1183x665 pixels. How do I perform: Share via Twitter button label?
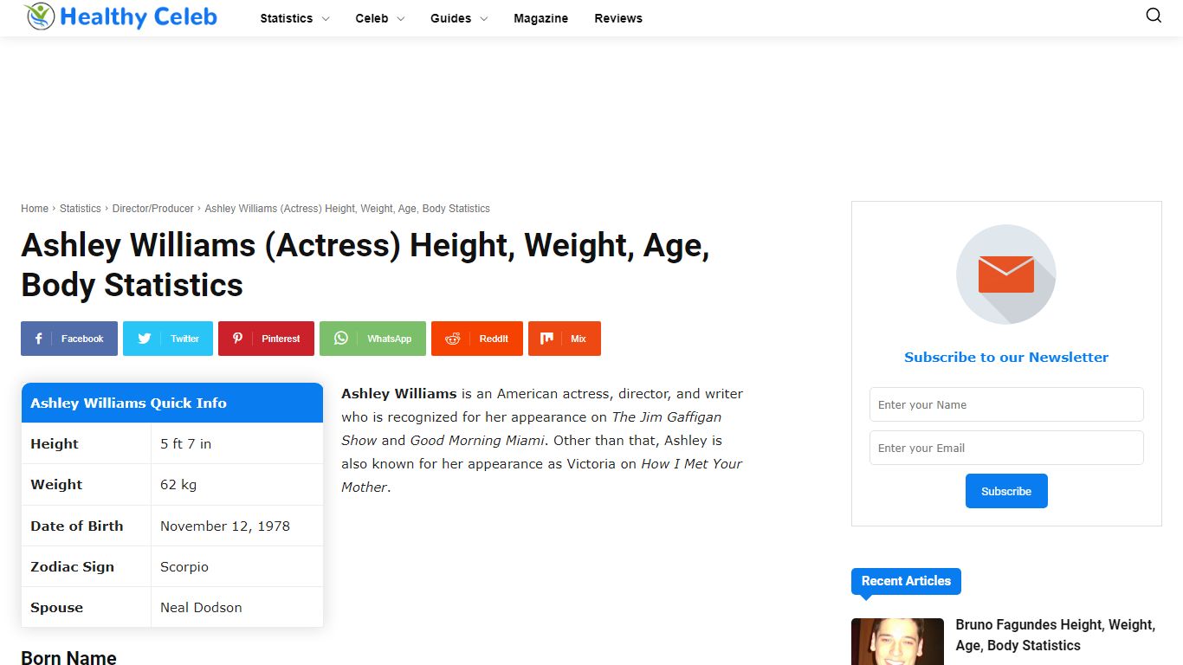point(184,339)
